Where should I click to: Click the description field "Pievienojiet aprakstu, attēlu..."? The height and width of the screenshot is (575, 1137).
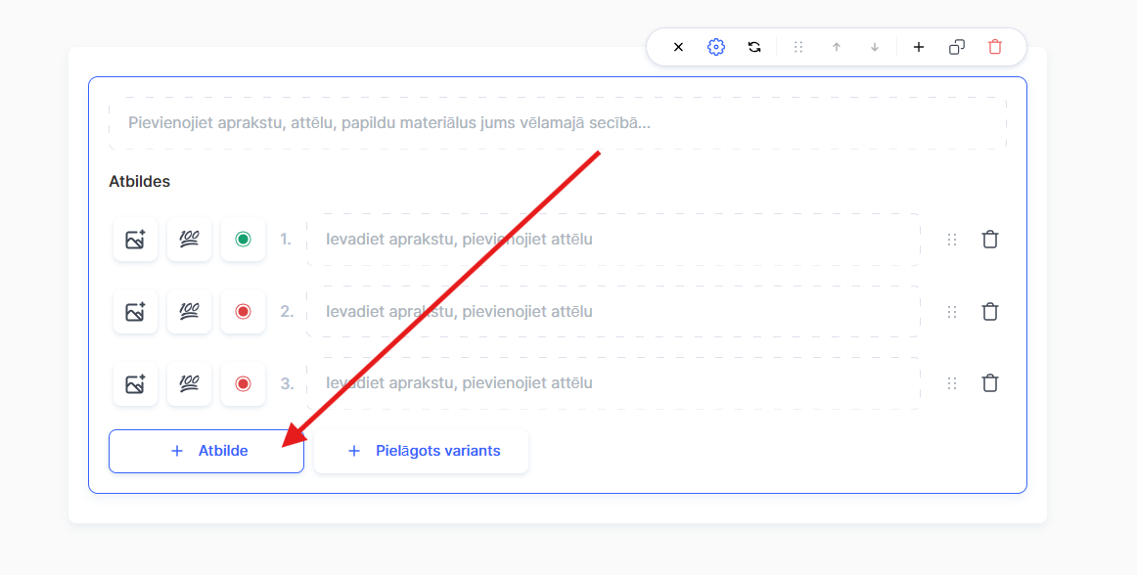tap(557, 123)
